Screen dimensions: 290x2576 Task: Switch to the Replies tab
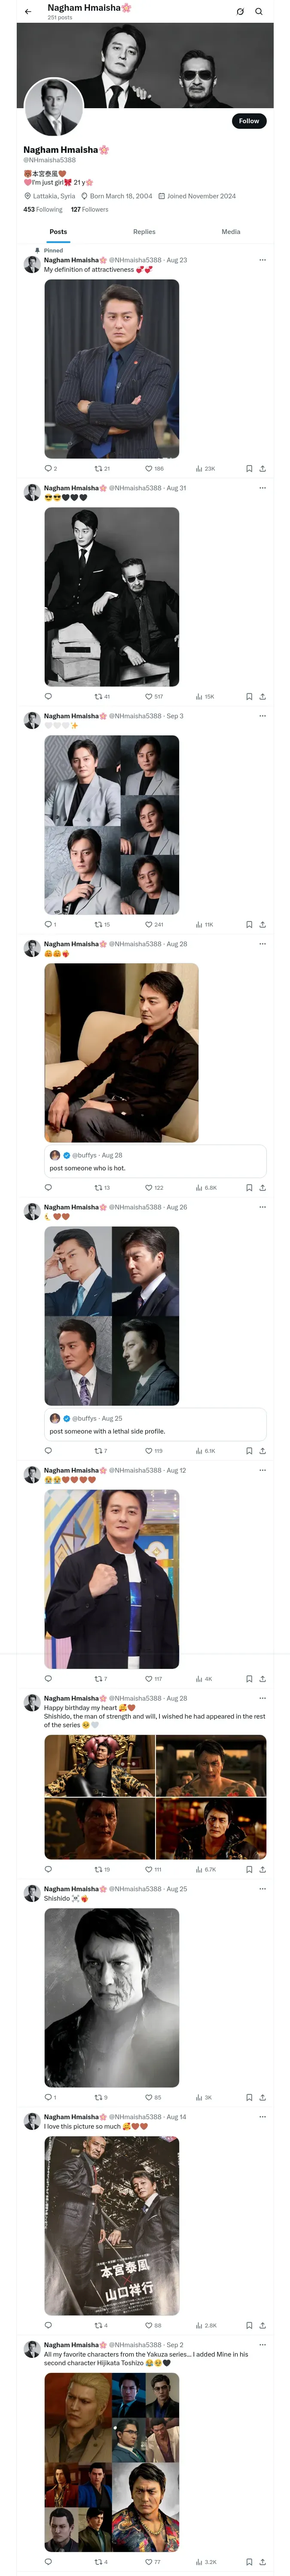(x=144, y=231)
